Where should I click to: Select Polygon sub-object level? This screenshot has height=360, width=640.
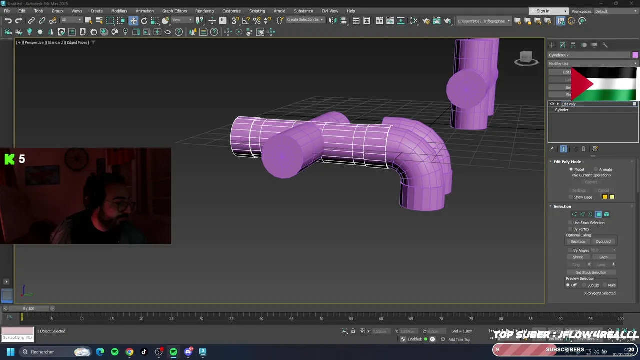pos(598,214)
